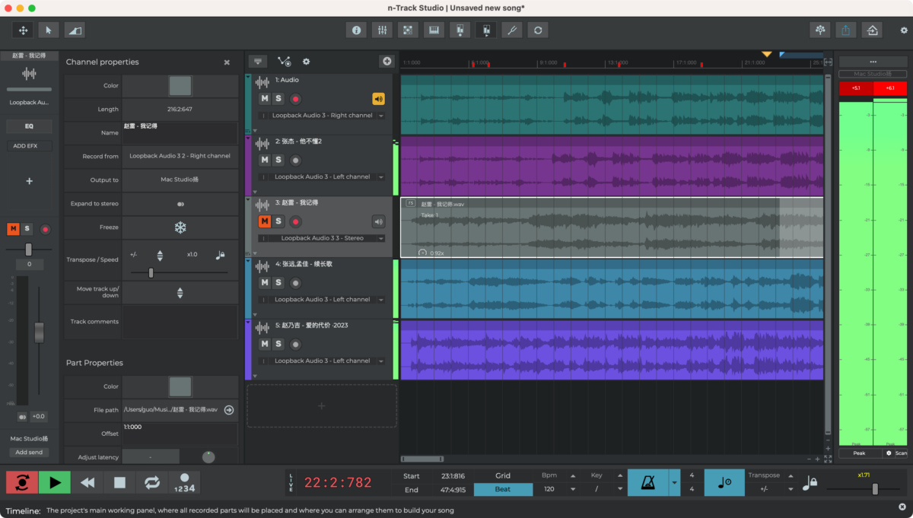Toggle input monitoring speaker on track 1

pos(378,99)
